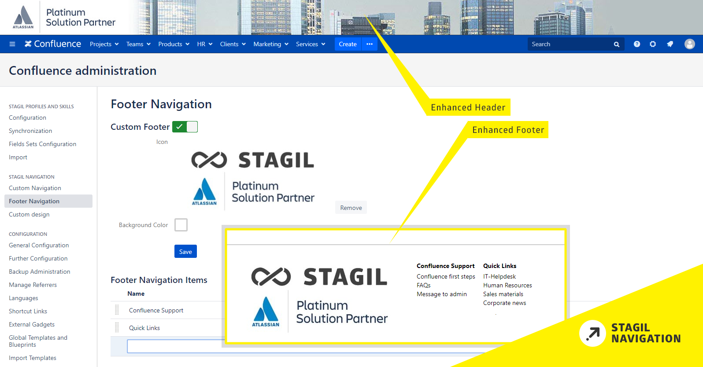Expand the Clients dropdown

(x=233, y=44)
